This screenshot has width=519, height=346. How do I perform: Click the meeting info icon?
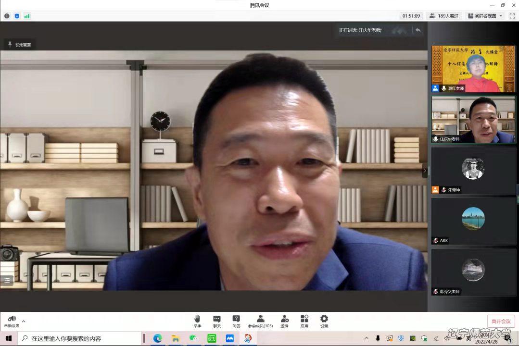coord(7,16)
